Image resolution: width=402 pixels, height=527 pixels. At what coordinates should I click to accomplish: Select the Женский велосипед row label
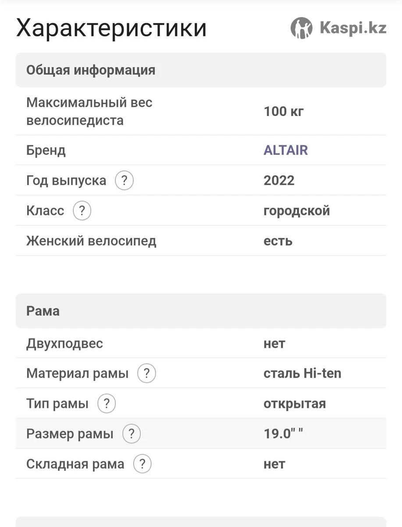91,241
